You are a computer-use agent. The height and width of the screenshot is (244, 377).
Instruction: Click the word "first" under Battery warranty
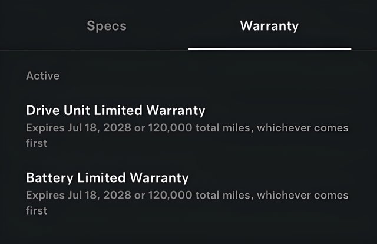coord(37,210)
